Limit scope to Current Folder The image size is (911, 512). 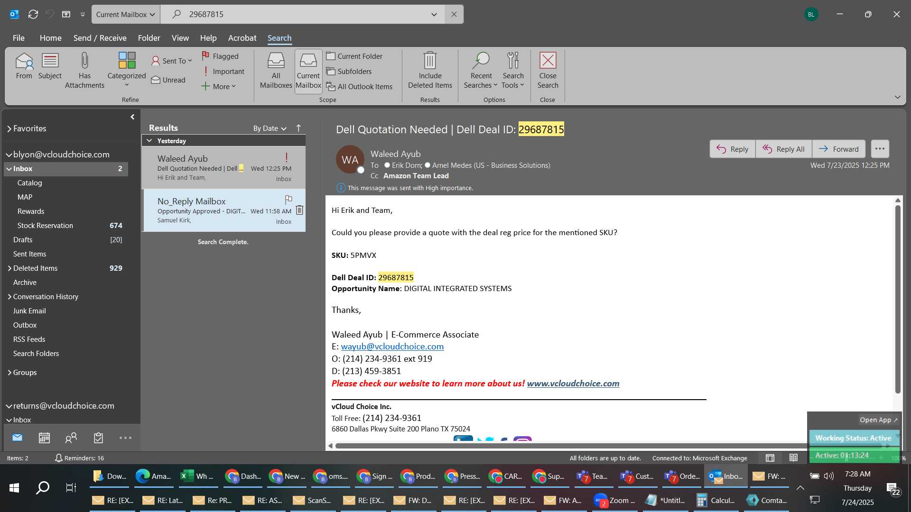click(354, 56)
